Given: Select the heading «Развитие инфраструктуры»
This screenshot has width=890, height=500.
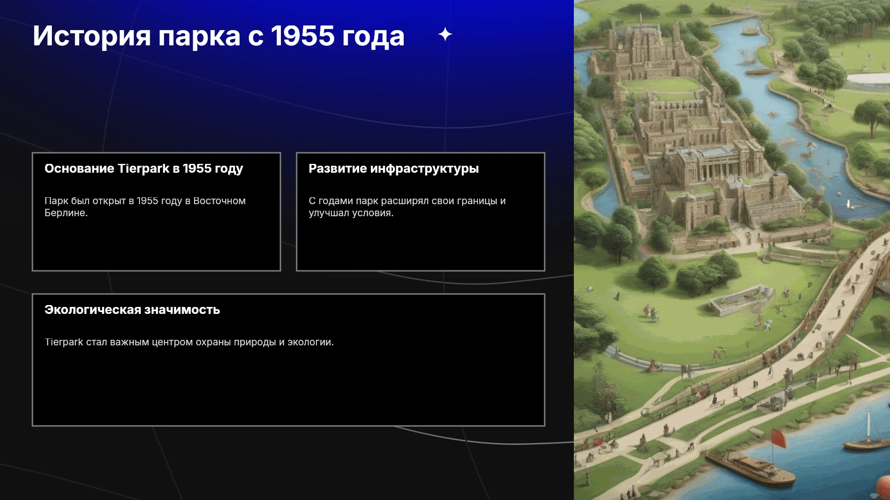Looking at the screenshot, I should pyautogui.click(x=394, y=169).
